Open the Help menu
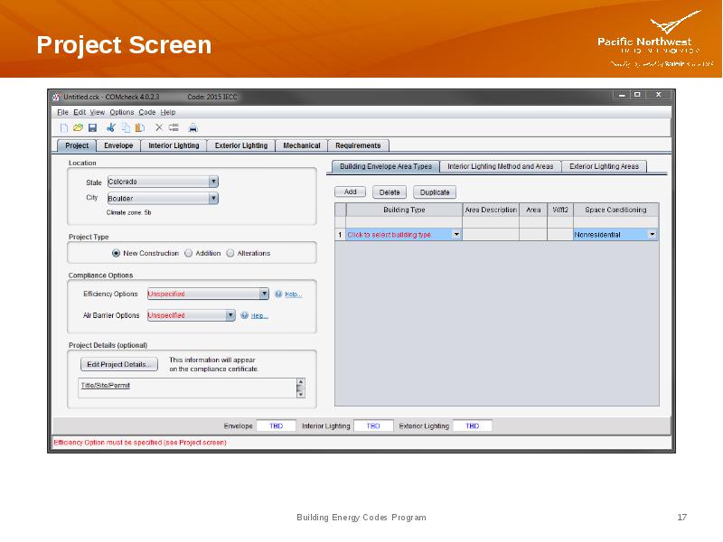 [168, 112]
